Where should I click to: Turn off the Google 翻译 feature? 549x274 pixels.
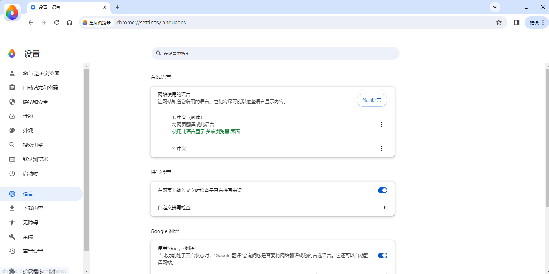pos(382,255)
